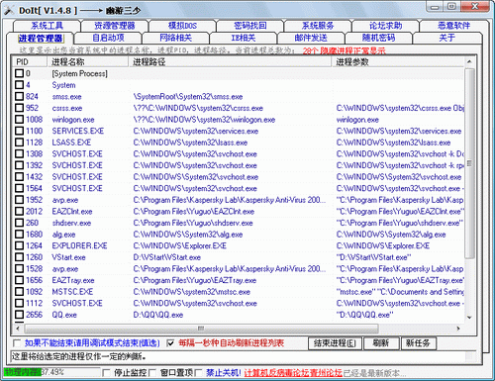Enable debug mode termination checkbox (慎选)
The width and height of the screenshot is (495, 381).
[17, 343]
